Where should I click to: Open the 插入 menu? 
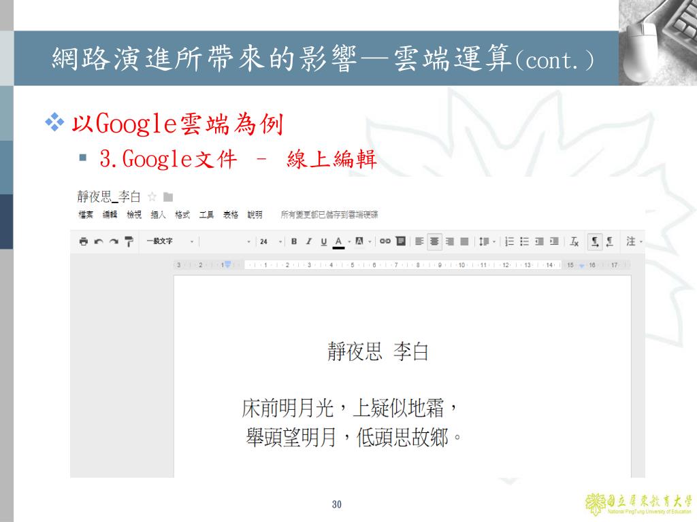pos(158,215)
